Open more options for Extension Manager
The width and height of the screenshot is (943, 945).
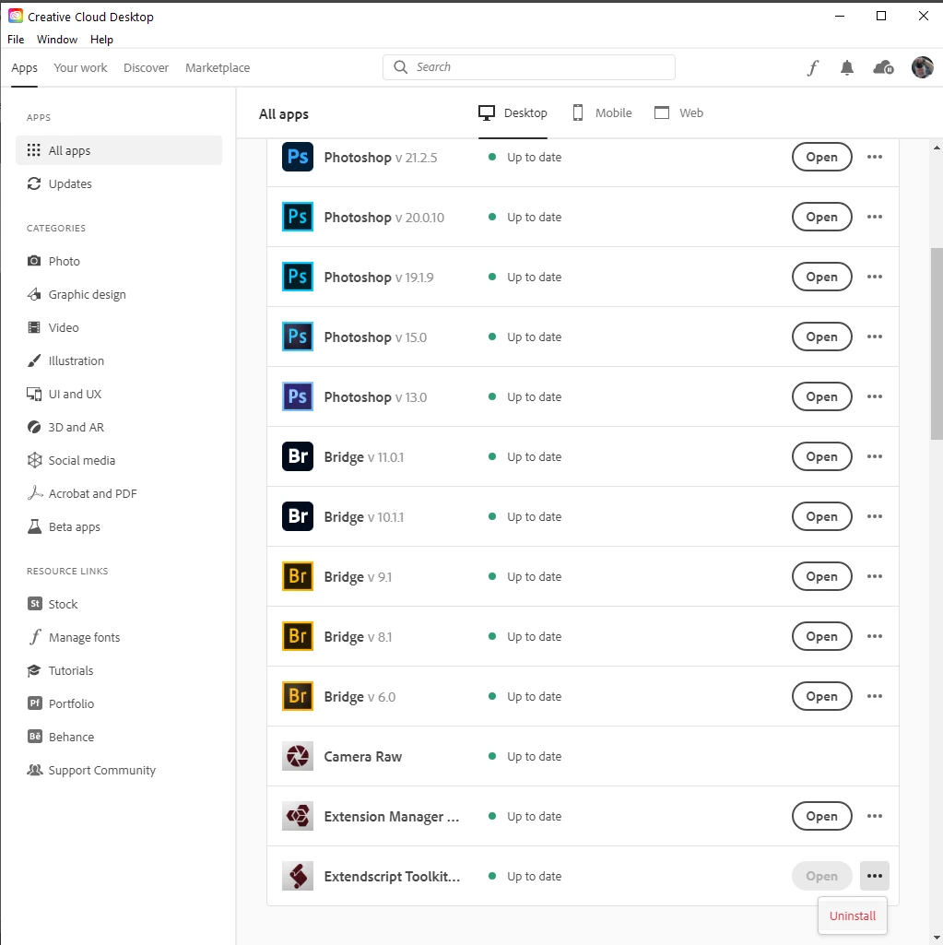point(875,816)
